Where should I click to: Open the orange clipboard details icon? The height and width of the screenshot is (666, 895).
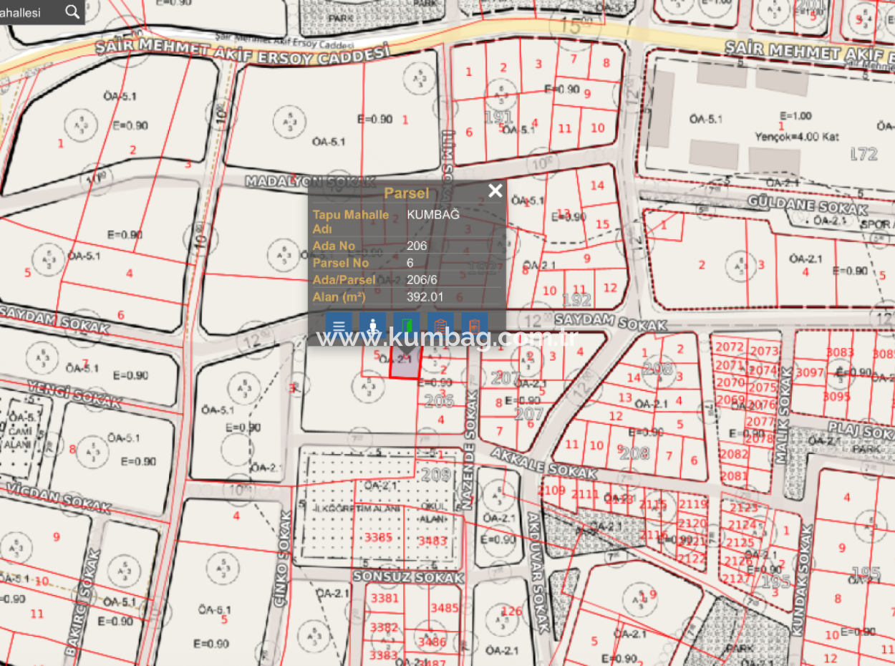click(441, 325)
